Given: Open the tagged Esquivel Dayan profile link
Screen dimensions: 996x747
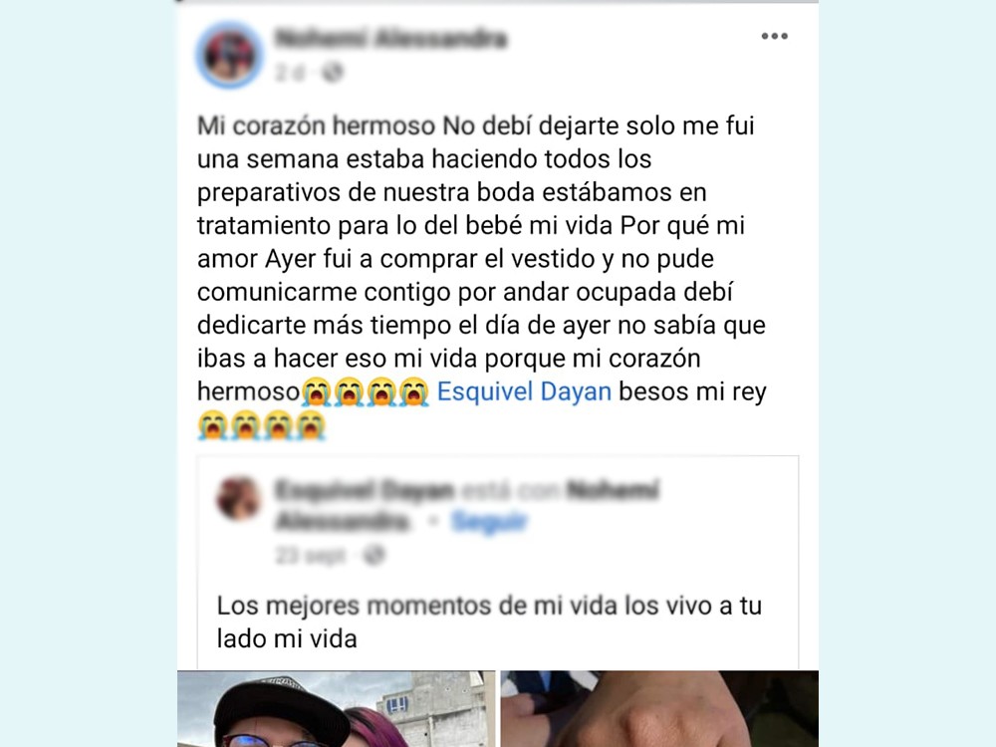Looking at the screenshot, I should coord(524,391).
